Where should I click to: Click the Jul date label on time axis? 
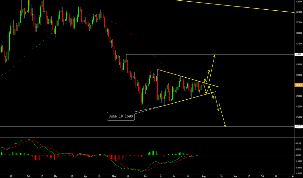pos(174,176)
